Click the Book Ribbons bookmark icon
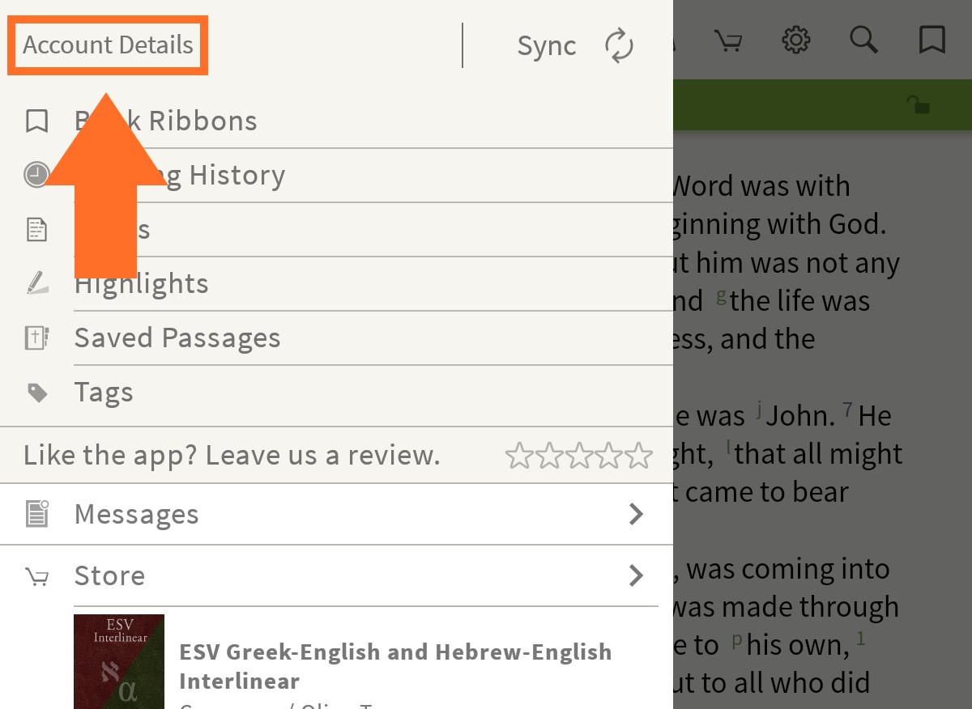The height and width of the screenshot is (709, 972). [36, 121]
